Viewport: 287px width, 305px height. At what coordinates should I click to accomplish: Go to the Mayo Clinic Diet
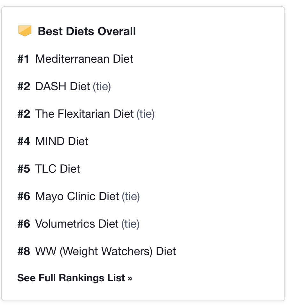[77, 196]
